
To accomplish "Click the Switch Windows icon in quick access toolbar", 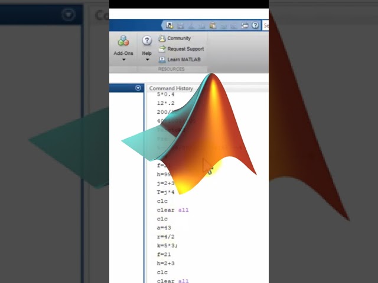I will point(245,25).
